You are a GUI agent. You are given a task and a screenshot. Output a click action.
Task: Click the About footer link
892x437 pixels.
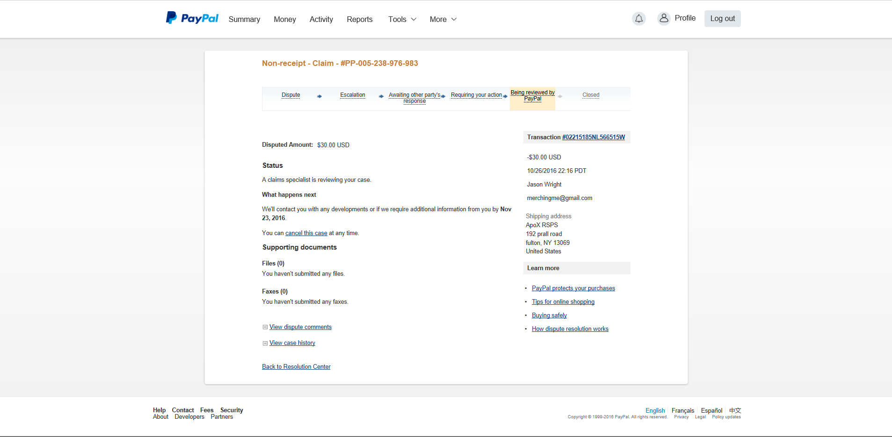pos(160,417)
